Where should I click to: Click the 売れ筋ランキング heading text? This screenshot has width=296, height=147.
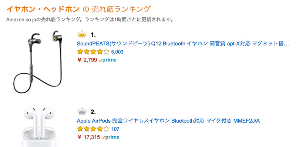click(121, 9)
